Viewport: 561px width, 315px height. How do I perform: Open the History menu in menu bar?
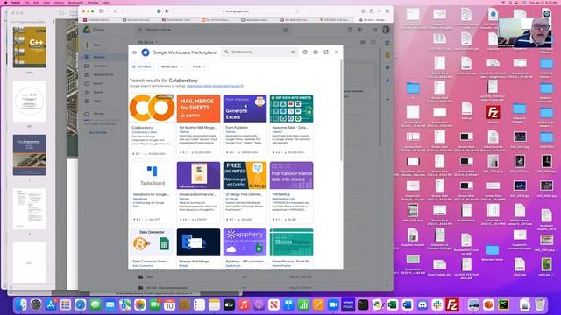click(59, 2)
